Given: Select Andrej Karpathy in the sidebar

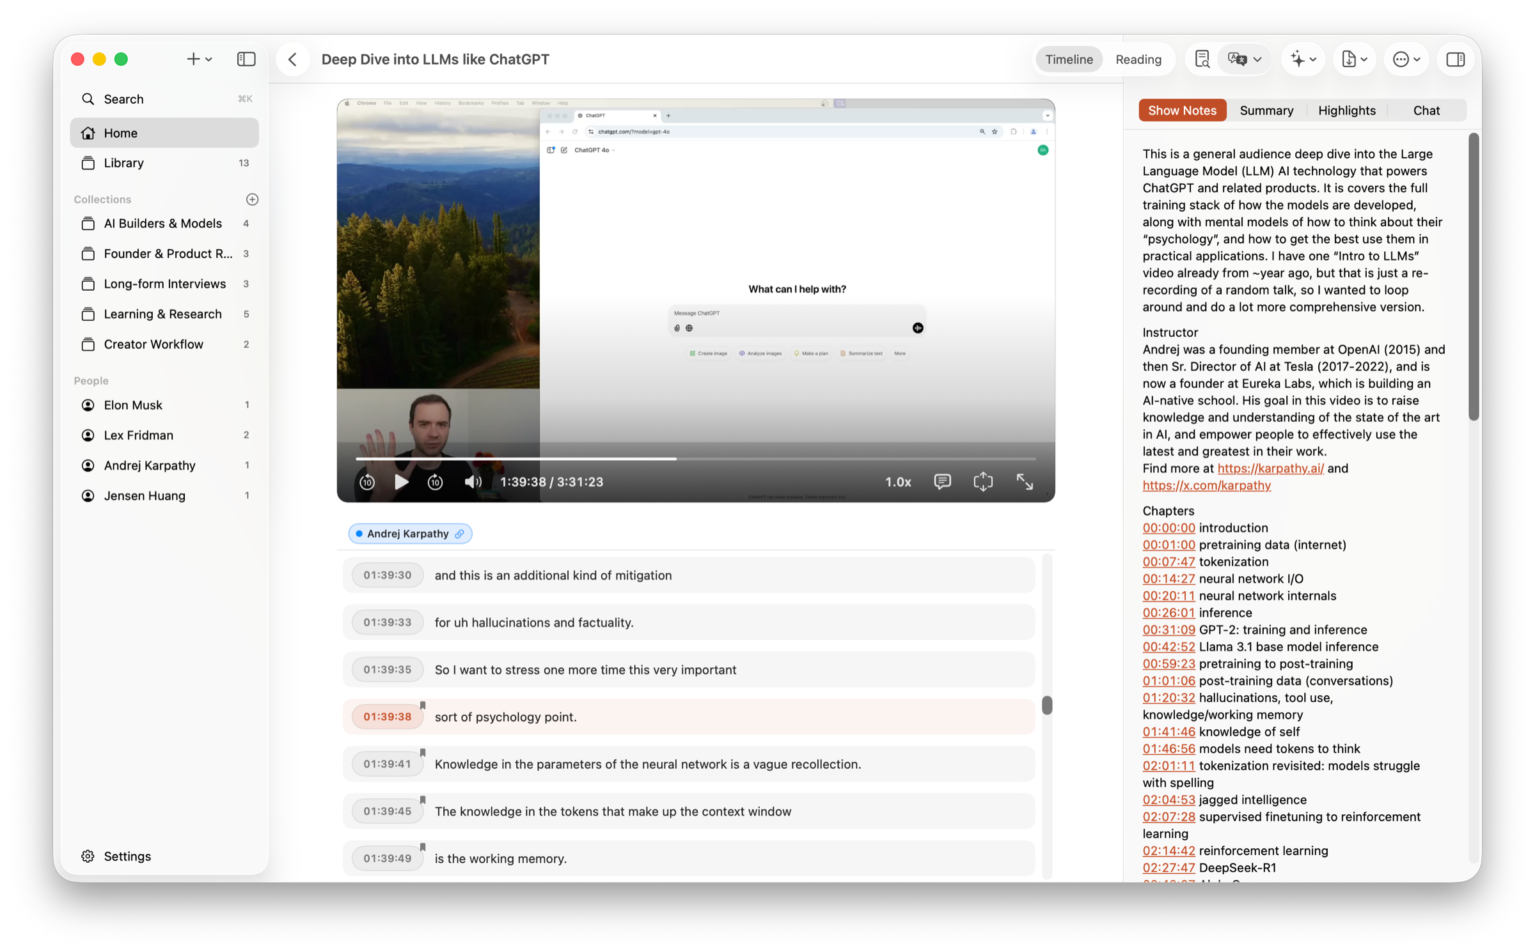Looking at the screenshot, I should pos(165,465).
